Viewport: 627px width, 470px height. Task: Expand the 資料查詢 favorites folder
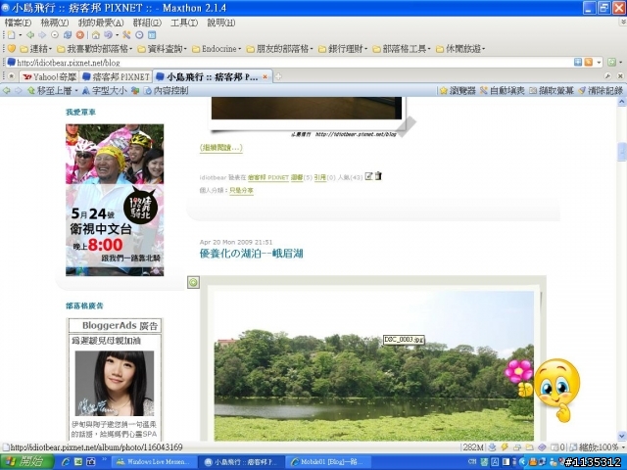(x=162, y=49)
